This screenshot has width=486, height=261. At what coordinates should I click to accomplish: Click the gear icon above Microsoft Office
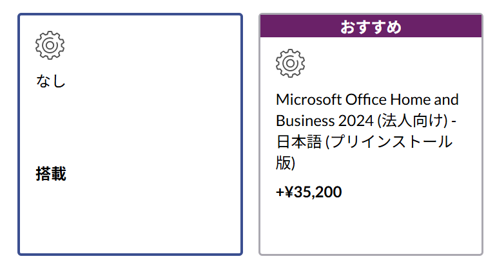[290, 63]
